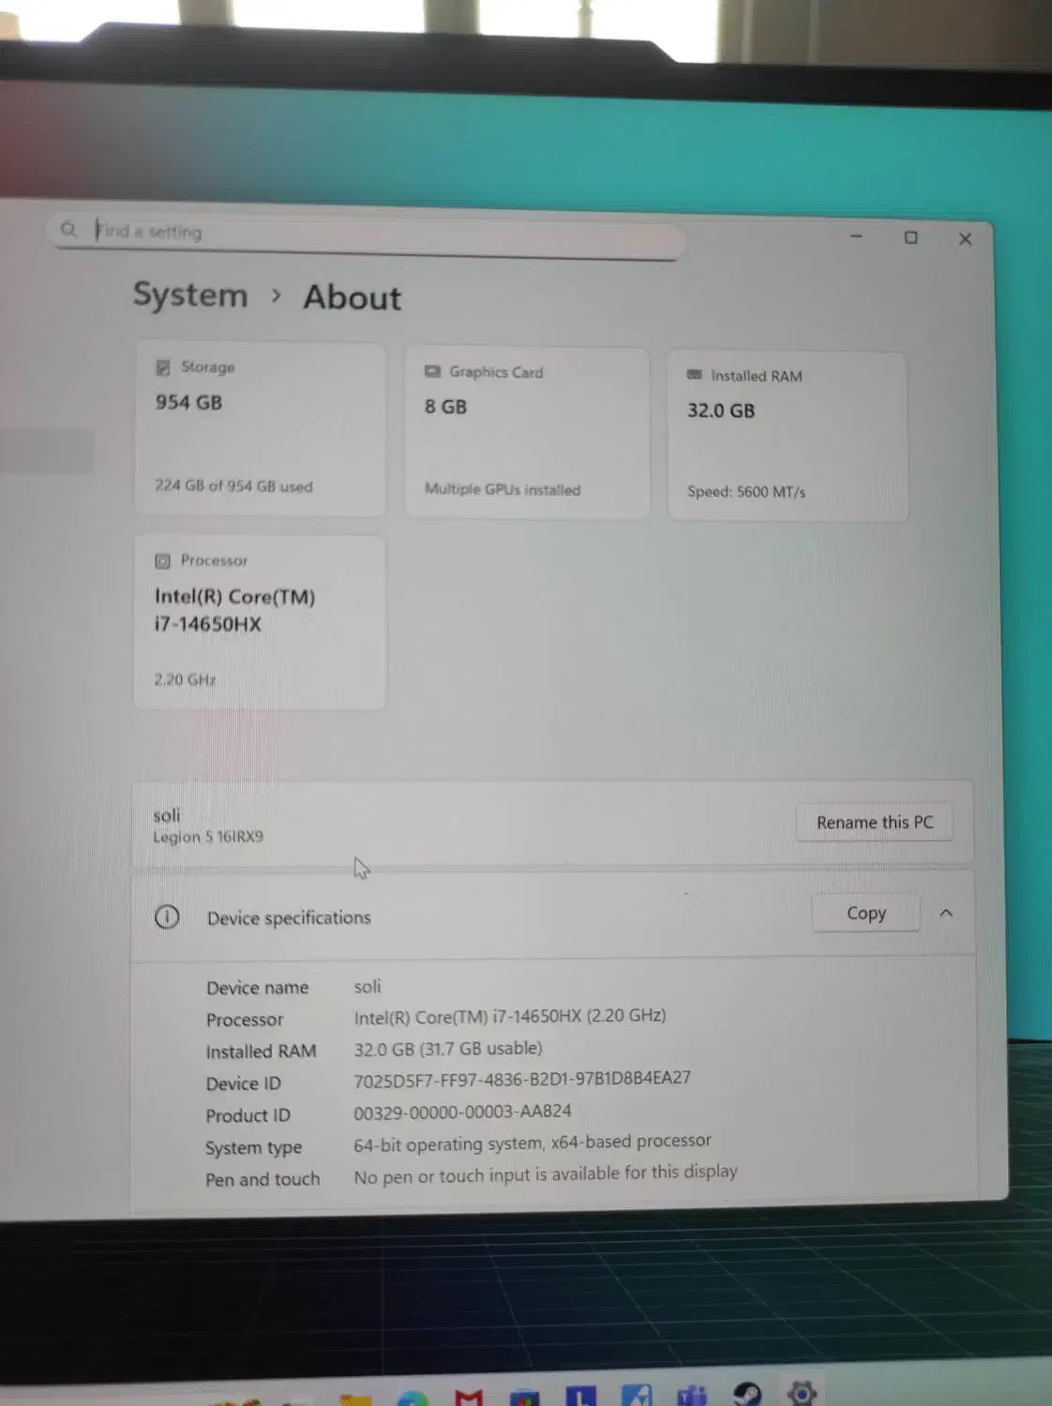
Task: Click the Storage card icon
Action: [163, 366]
